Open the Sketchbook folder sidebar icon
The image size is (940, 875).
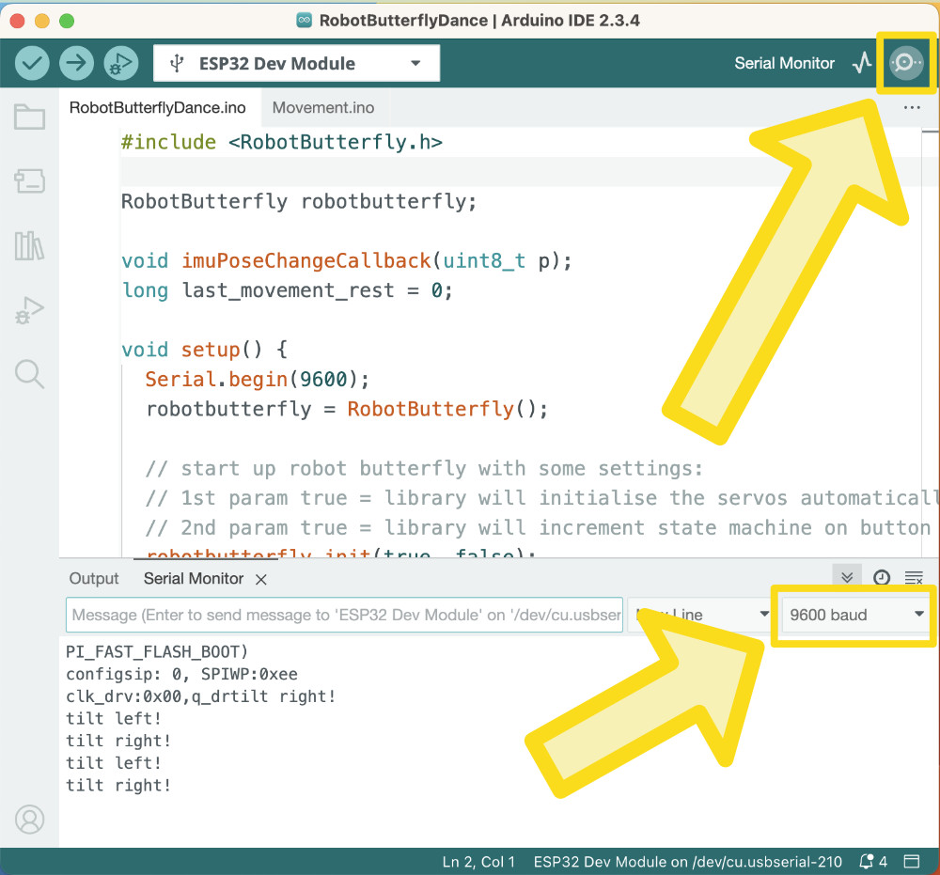29,117
